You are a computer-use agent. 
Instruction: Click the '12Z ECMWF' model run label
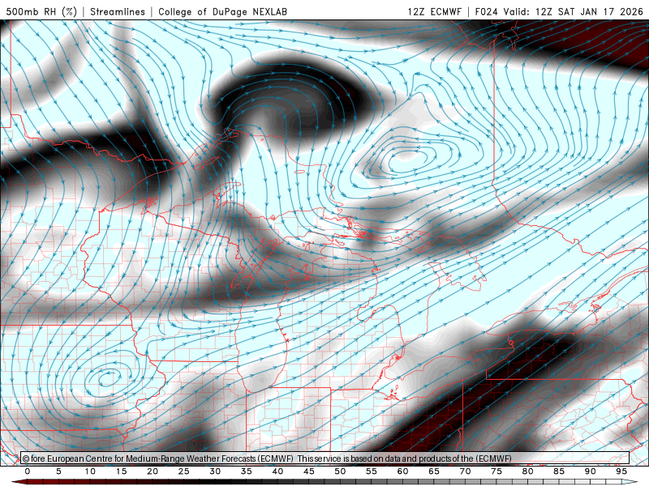tap(434, 11)
